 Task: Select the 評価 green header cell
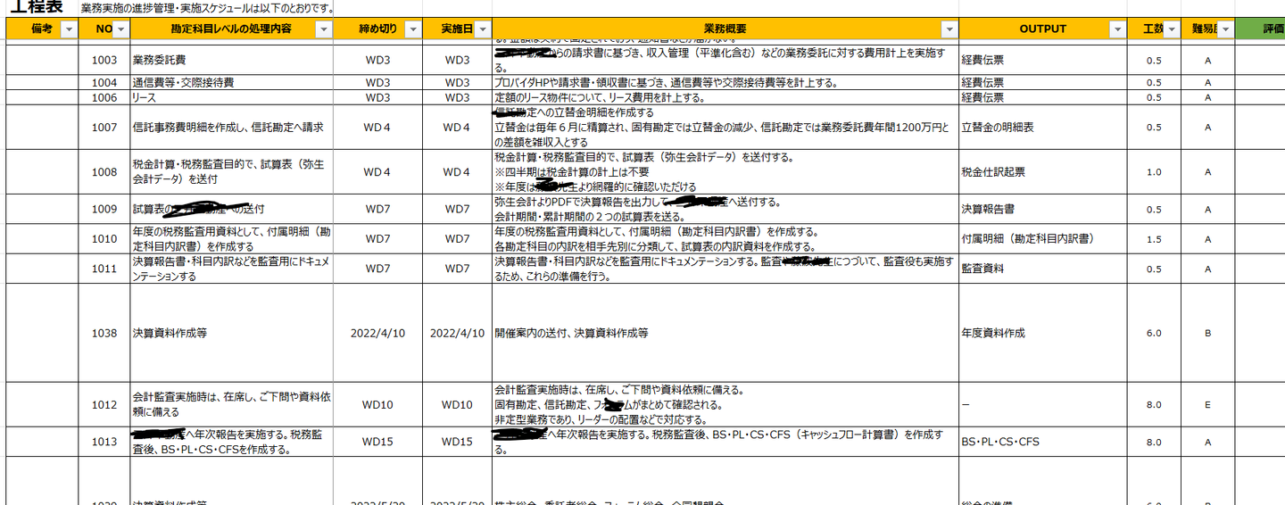tap(1260, 29)
